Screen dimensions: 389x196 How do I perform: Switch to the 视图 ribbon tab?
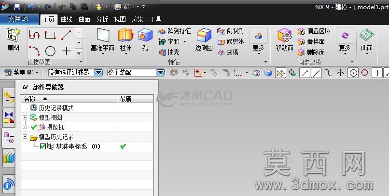120,19
